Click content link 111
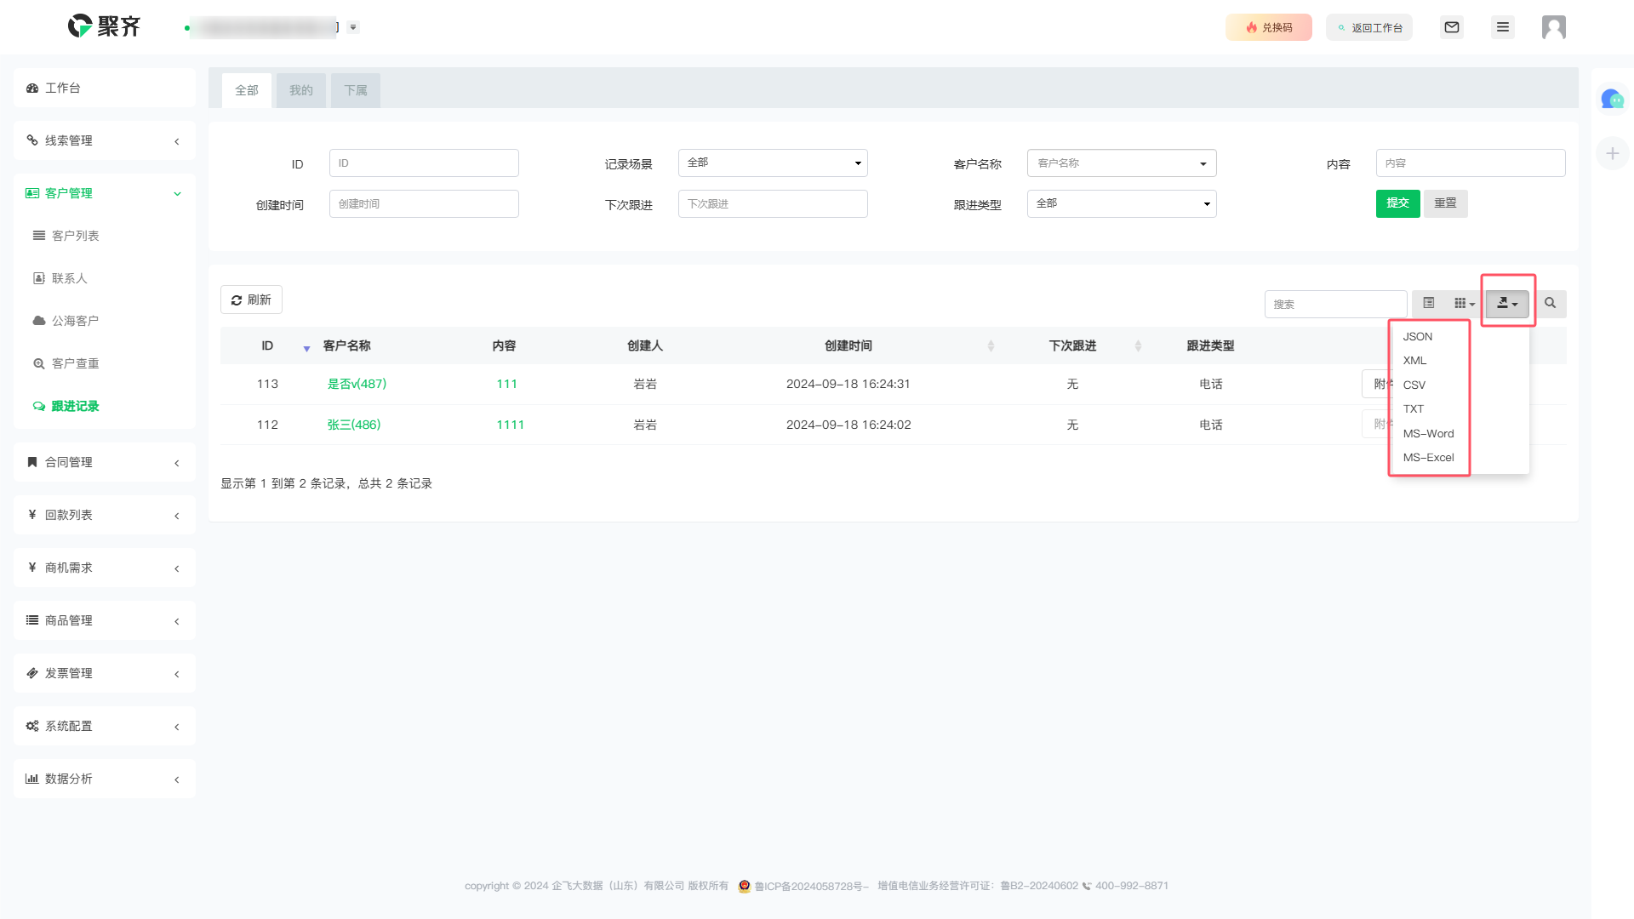This screenshot has height=919, width=1634. coord(507,384)
